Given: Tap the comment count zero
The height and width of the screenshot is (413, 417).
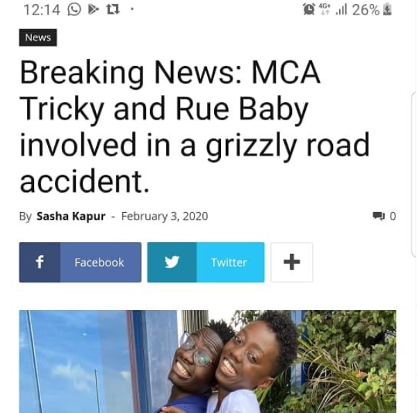Looking at the screenshot, I should pos(393,216).
